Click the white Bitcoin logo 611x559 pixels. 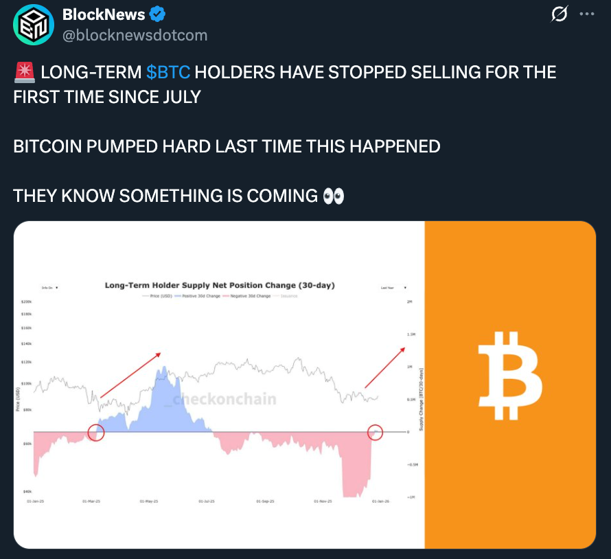(x=510, y=376)
